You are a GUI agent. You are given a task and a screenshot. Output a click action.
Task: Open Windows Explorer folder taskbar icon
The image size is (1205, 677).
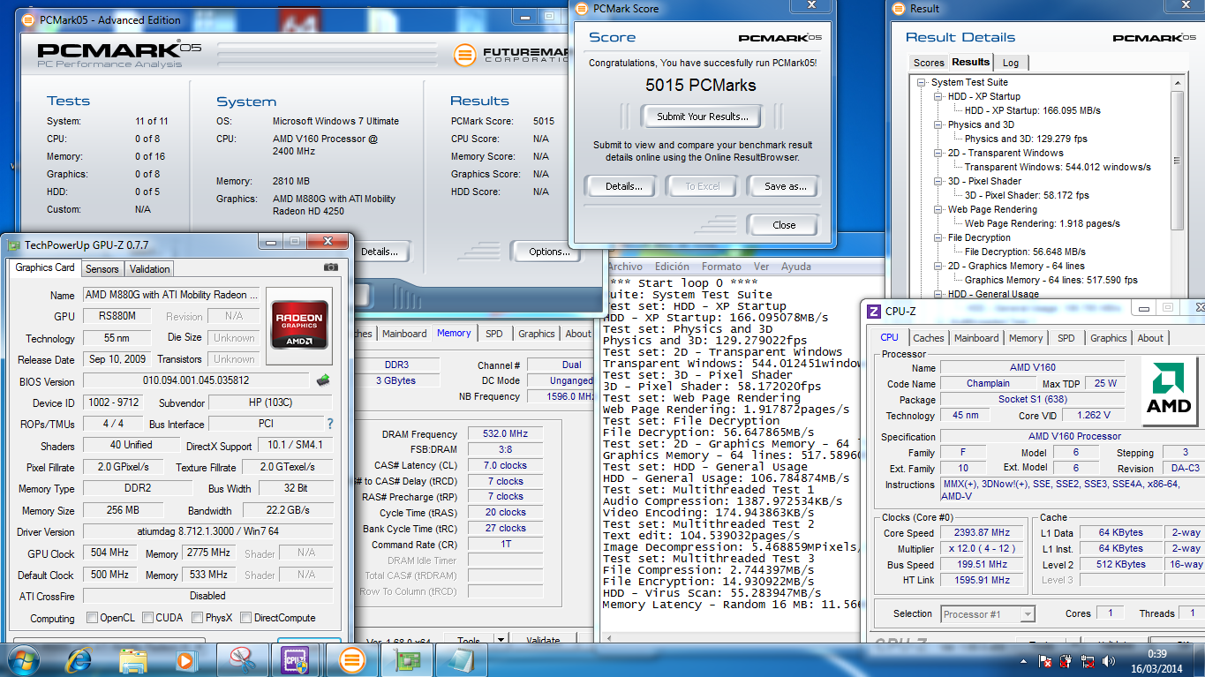point(133,659)
